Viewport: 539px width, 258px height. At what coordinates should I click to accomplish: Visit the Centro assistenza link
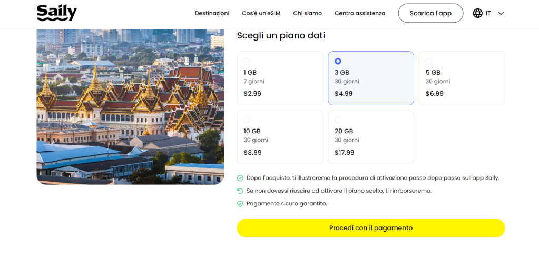click(x=359, y=13)
